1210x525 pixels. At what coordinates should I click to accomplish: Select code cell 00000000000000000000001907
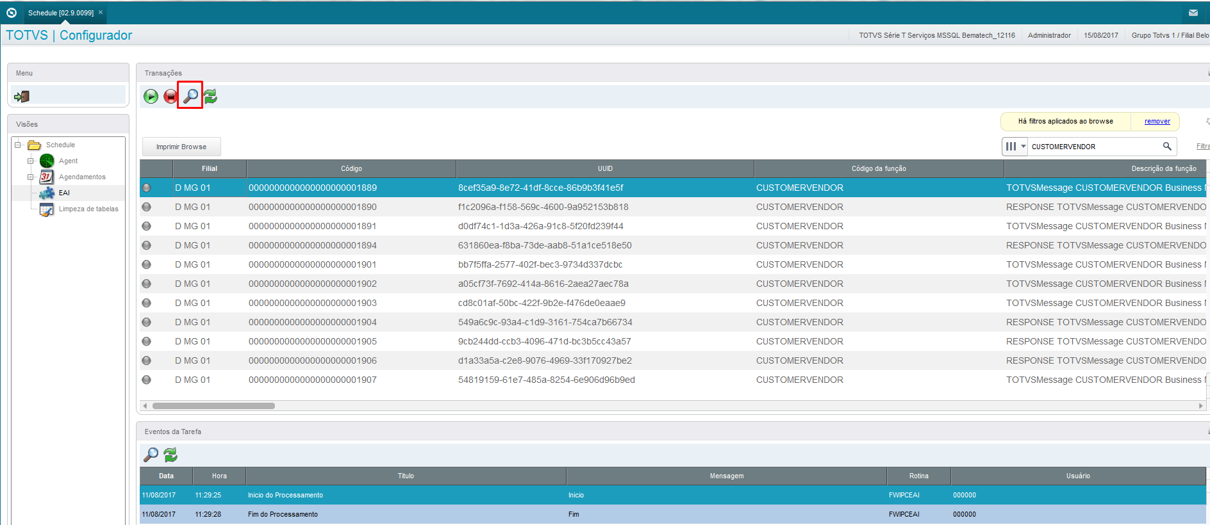point(313,380)
